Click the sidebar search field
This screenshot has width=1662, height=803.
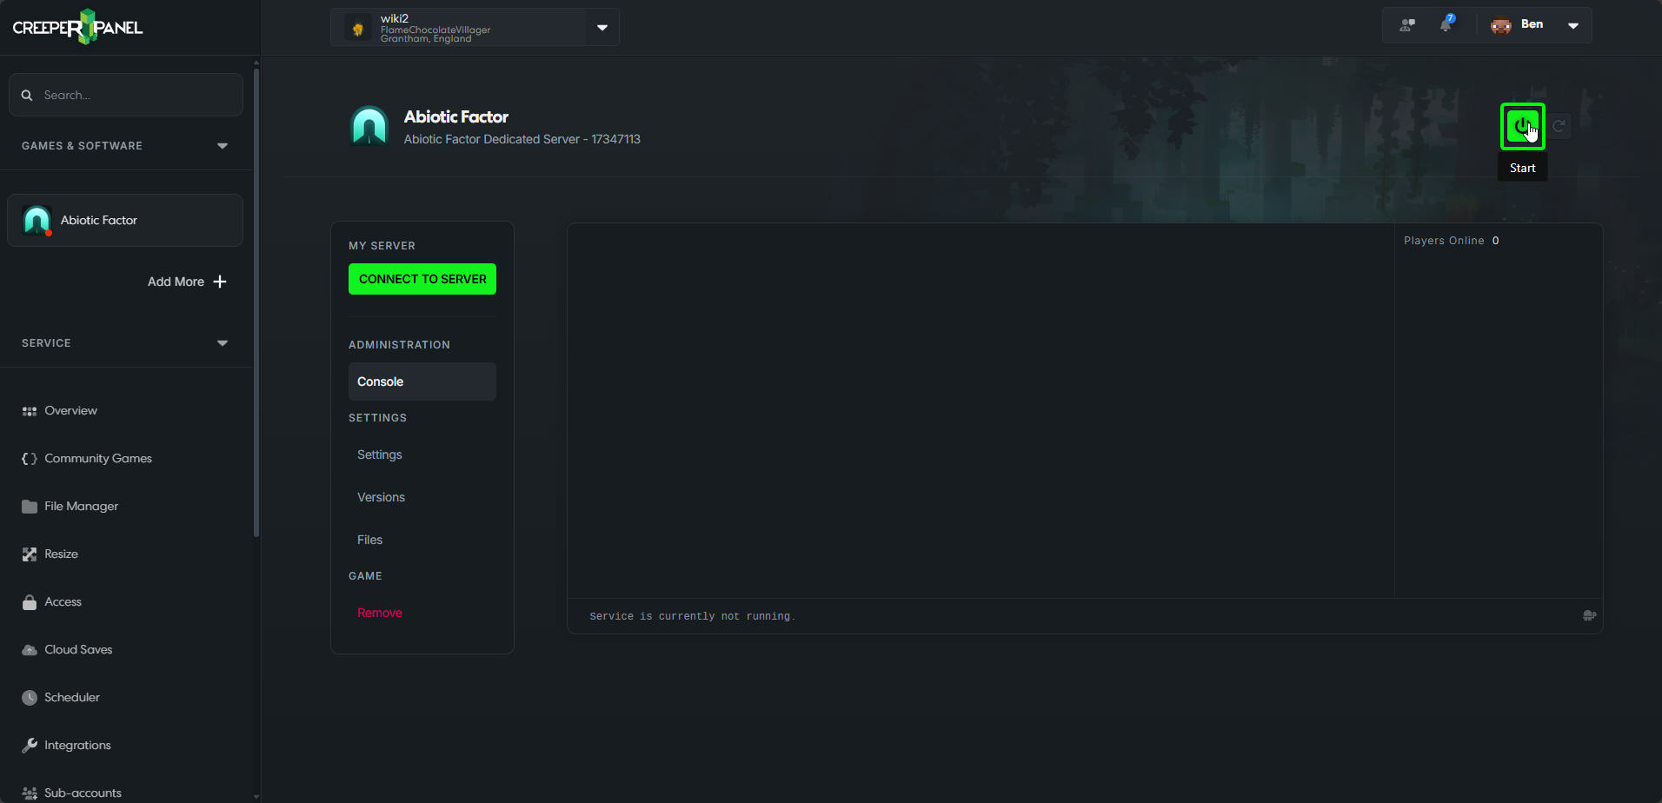[x=126, y=95]
